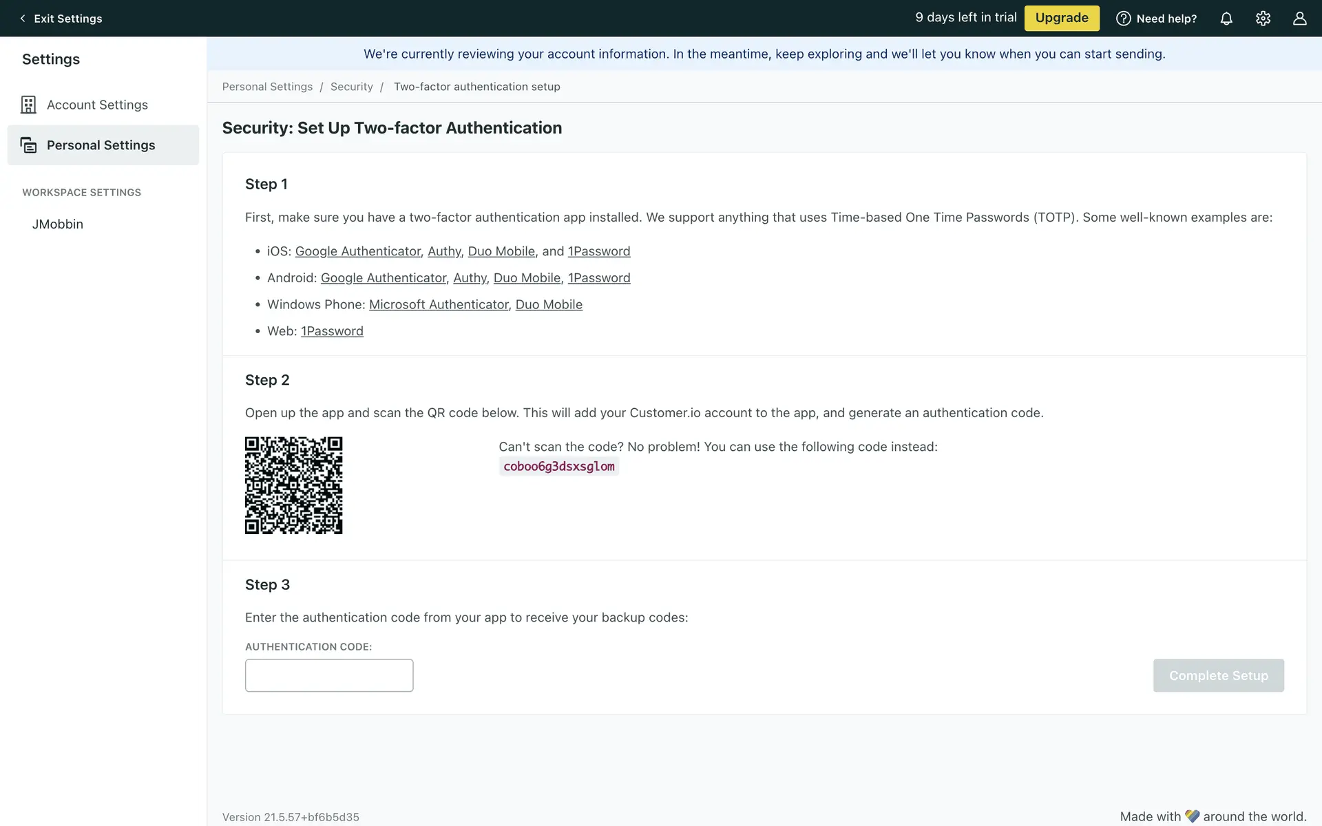Open the Microsoft Authenticator link
The width and height of the screenshot is (1322, 826).
coord(438,304)
